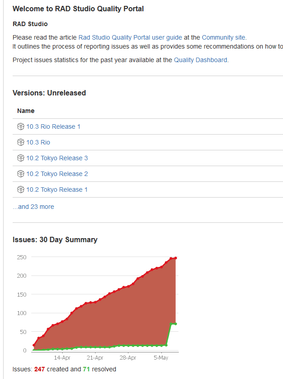Open version 10.2 Tokyo Release 1
Viewport: 283px width, 379px height.
click(57, 189)
